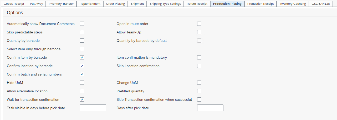Enable Prefilled quantity checkbox
Image resolution: width=337 pixels, height=120 pixels.
pos(199,91)
